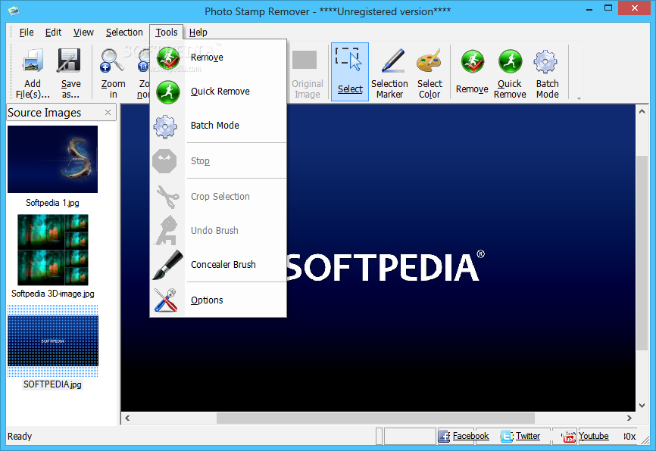
Task: Click the Facebook icon in status bar
Action: (444, 437)
